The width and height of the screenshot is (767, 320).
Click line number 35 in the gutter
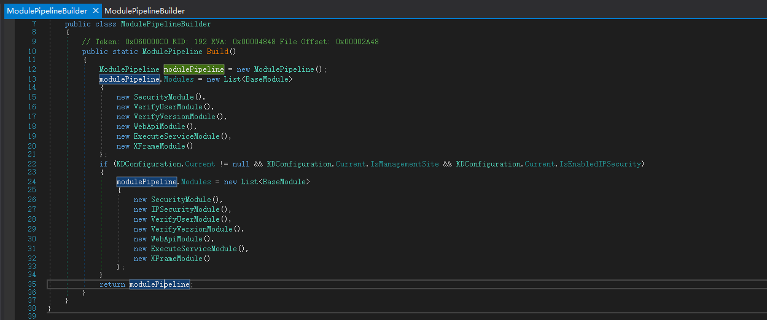click(x=32, y=284)
